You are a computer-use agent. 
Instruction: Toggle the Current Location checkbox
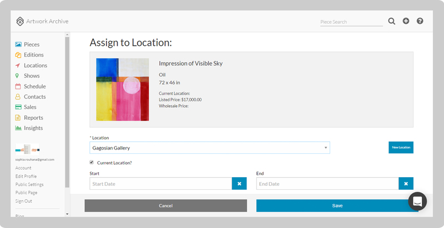(92, 162)
